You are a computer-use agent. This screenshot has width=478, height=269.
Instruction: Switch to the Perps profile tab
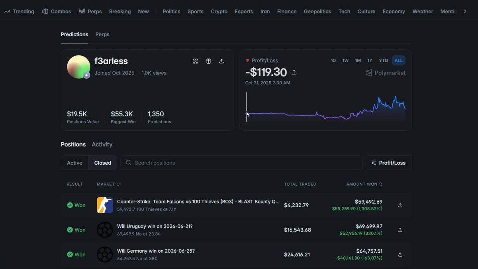pyautogui.click(x=102, y=34)
